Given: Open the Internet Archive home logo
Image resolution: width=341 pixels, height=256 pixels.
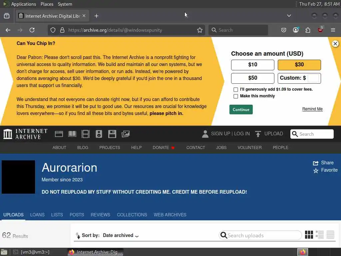Looking at the screenshot, I should click(25, 134).
